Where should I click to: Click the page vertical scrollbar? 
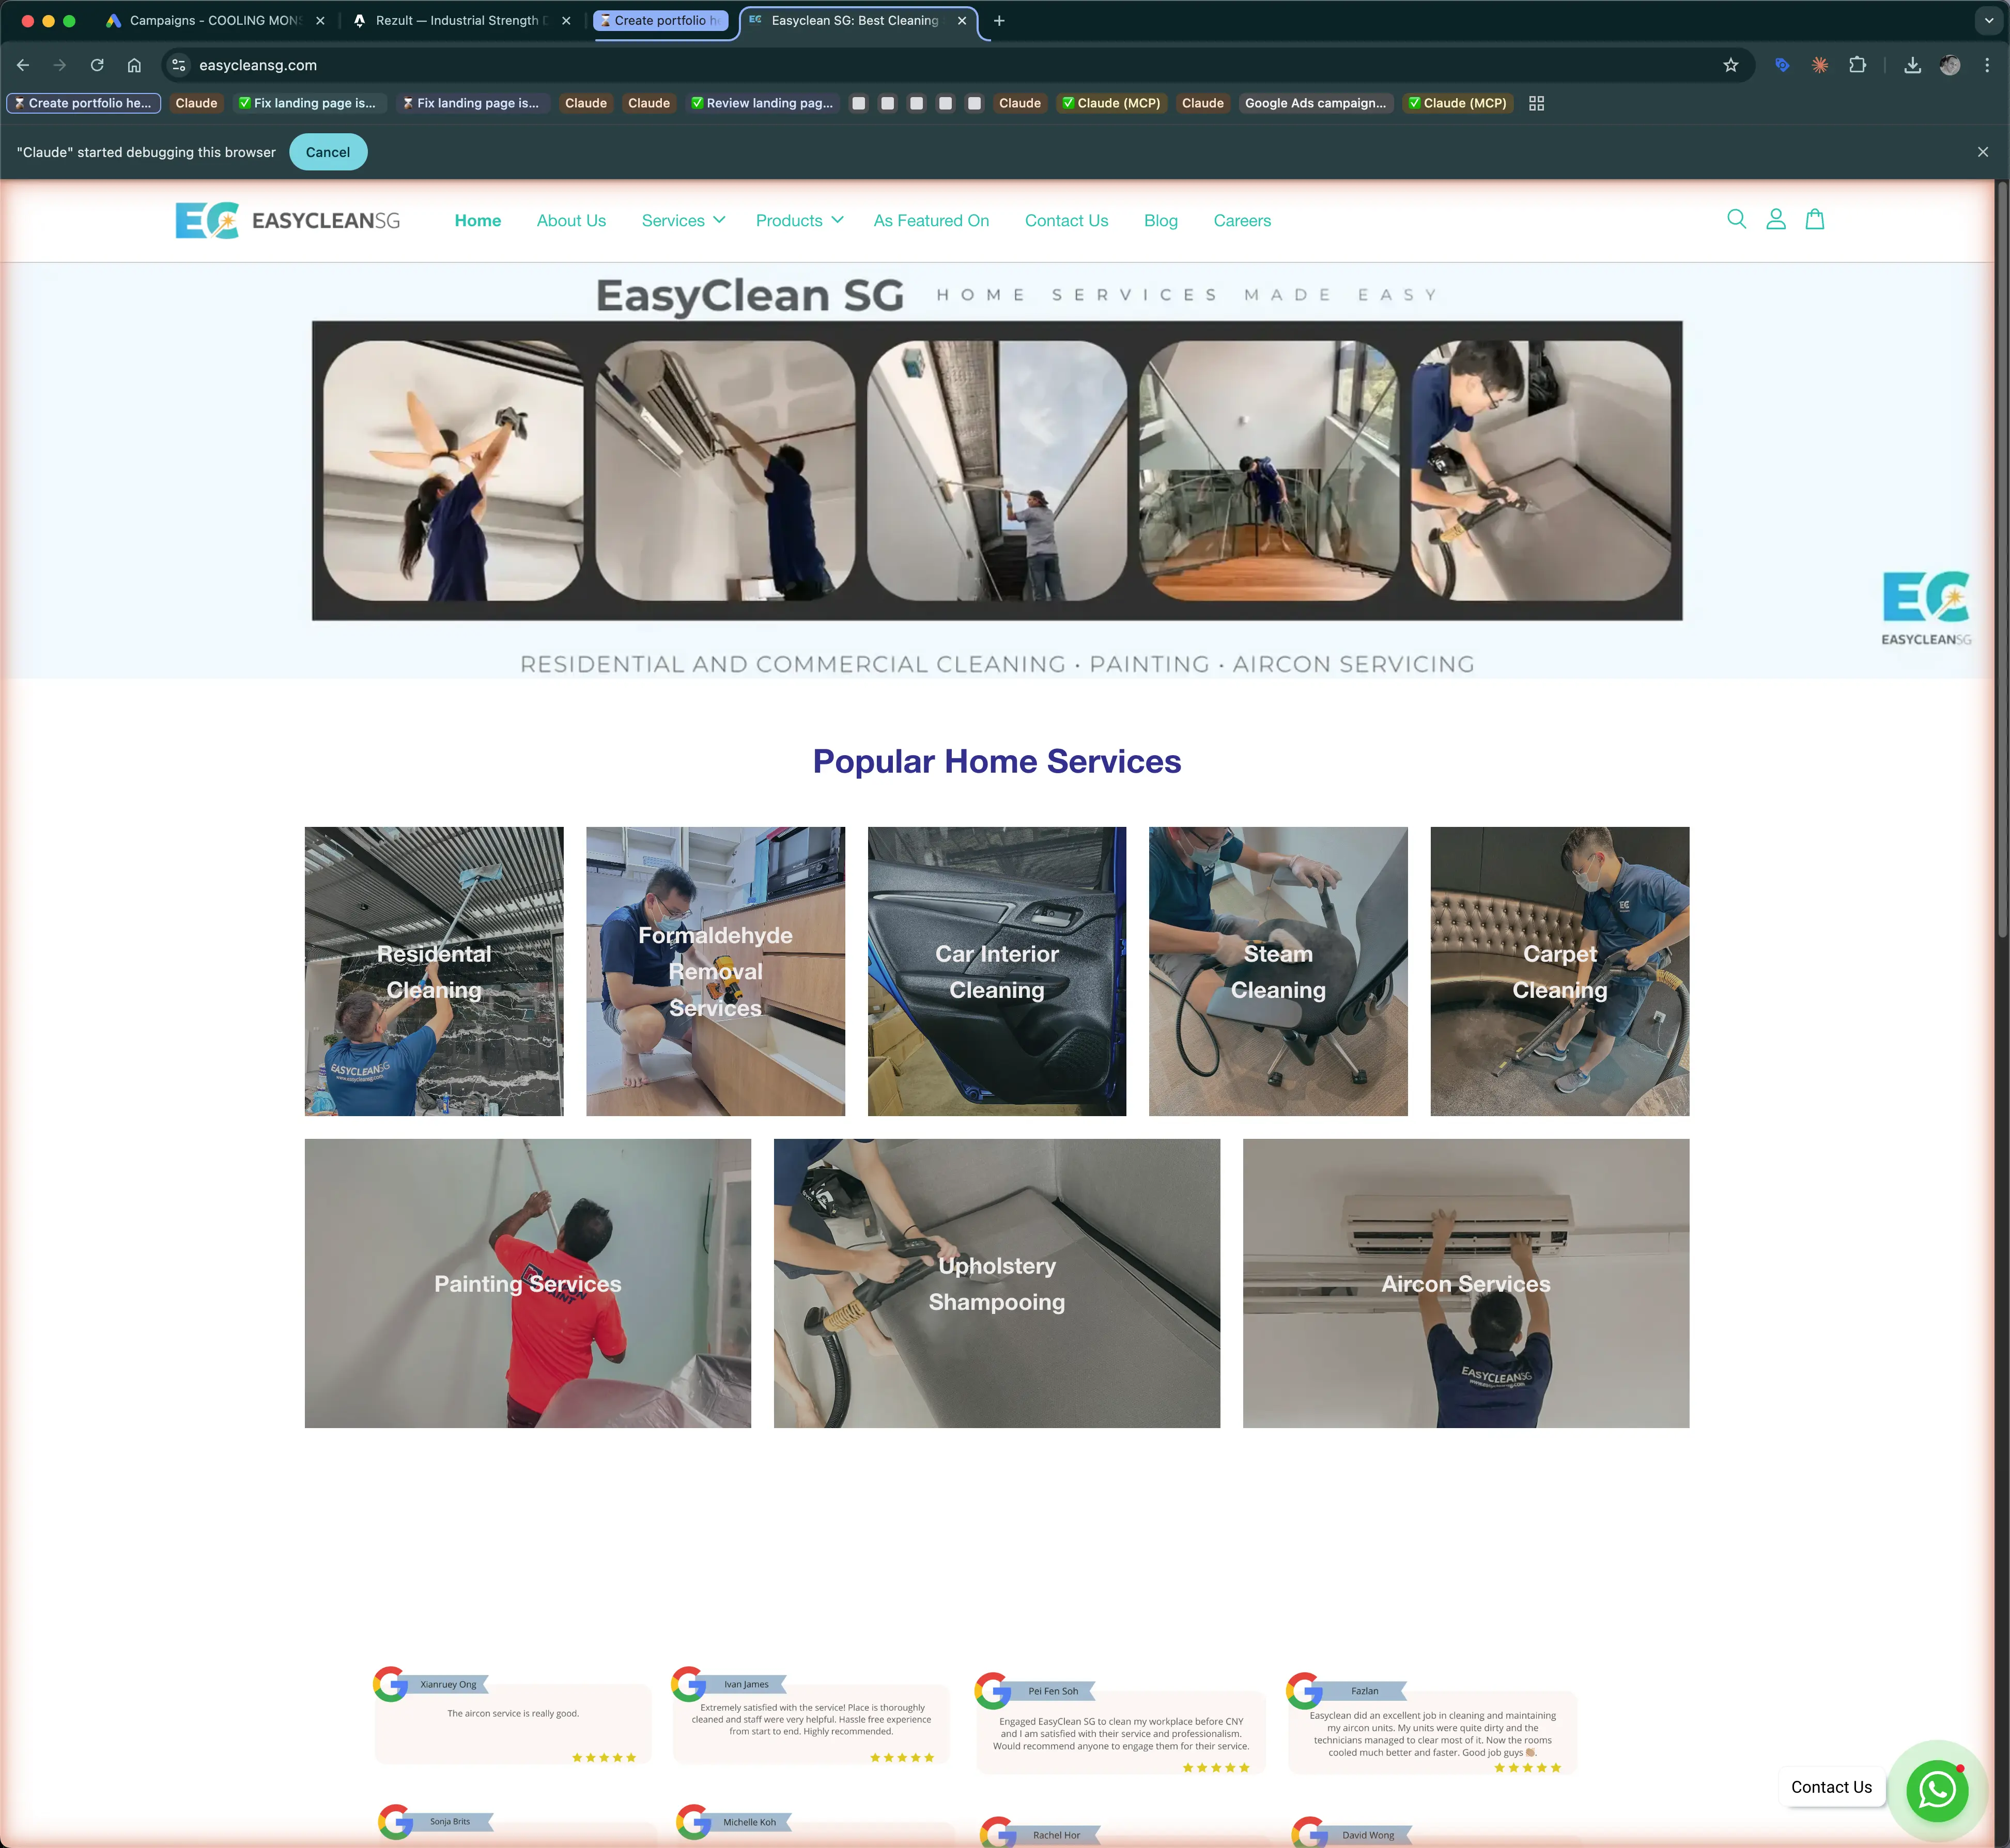pyautogui.click(x=2002, y=560)
